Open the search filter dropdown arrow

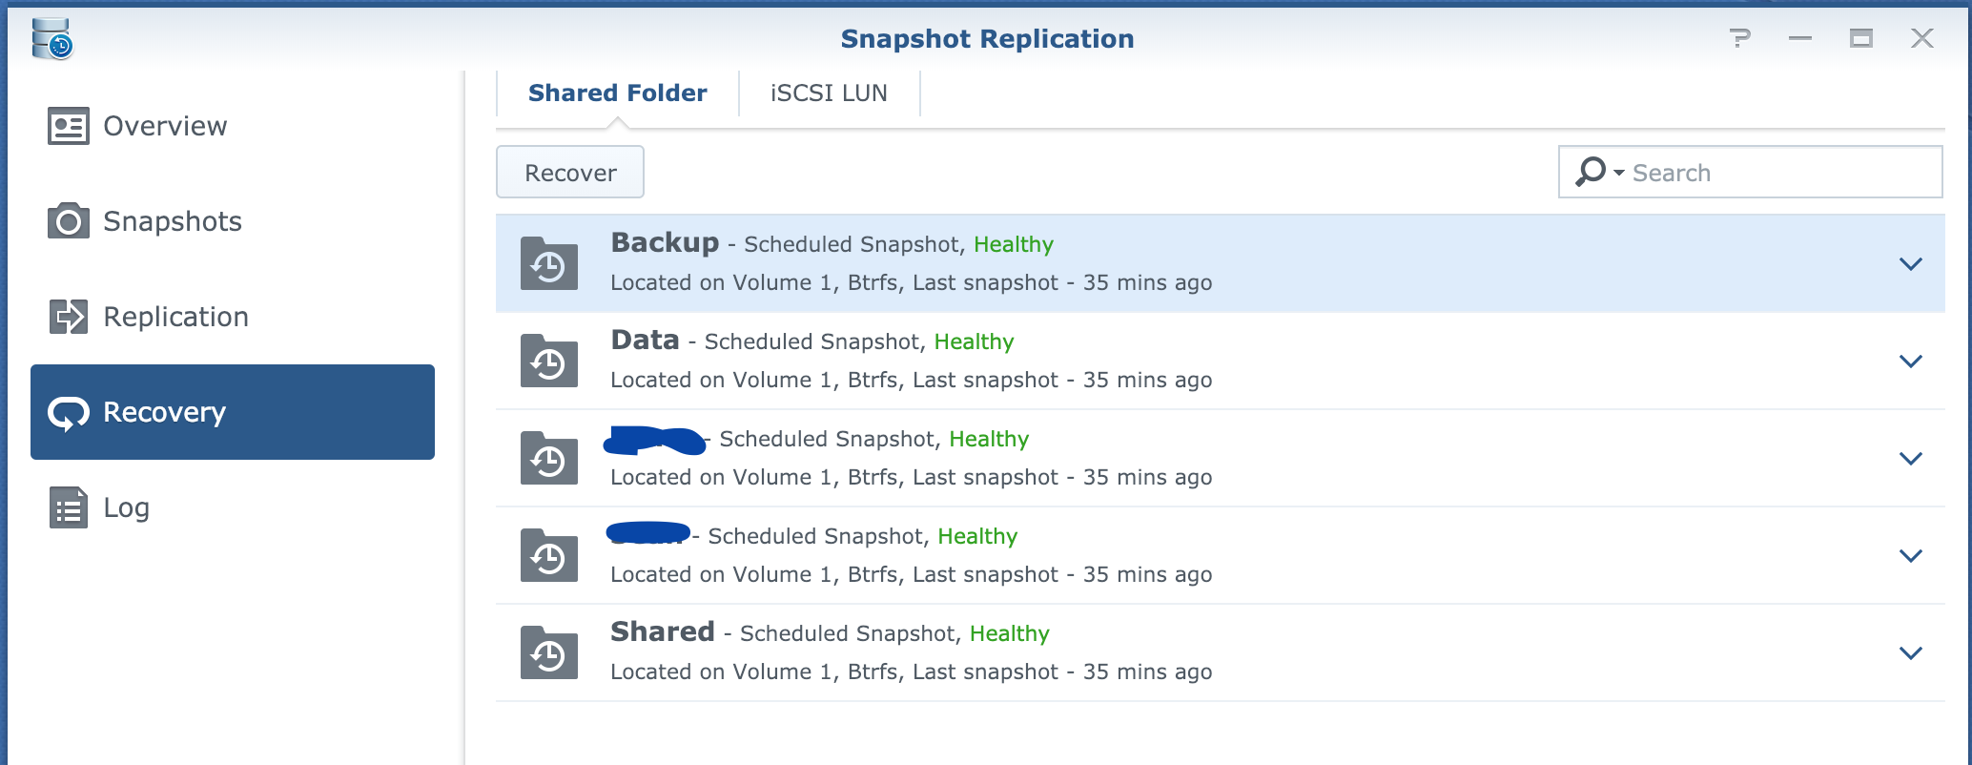coord(1618,173)
